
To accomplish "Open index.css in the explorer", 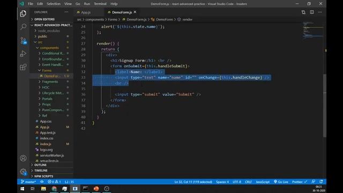I will tap(47, 138).
